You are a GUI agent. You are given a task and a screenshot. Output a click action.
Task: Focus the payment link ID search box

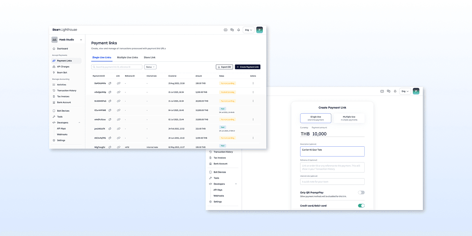click(x=117, y=67)
